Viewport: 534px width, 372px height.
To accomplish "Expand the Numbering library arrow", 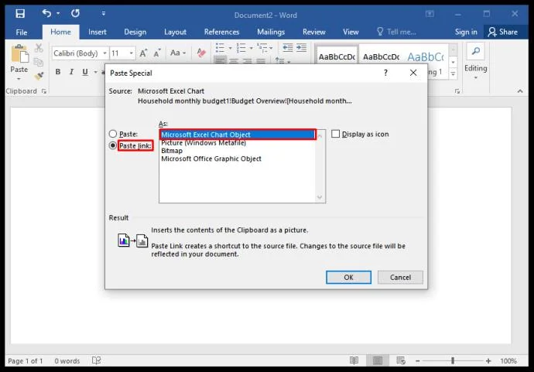I will click(251, 48).
